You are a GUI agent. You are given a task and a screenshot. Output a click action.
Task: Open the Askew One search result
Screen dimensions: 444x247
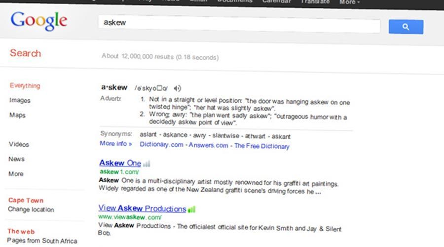click(x=120, y=163)
